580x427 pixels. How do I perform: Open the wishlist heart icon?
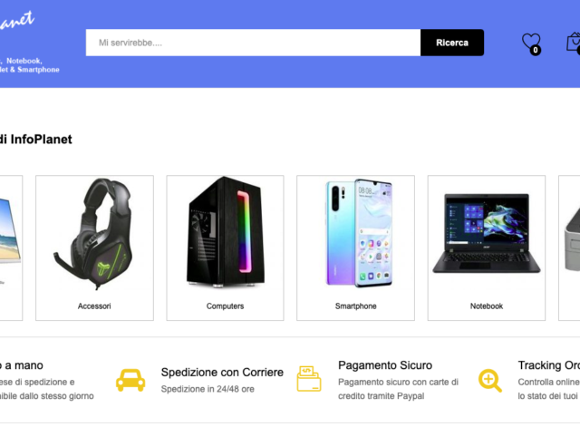click(531, 43)
